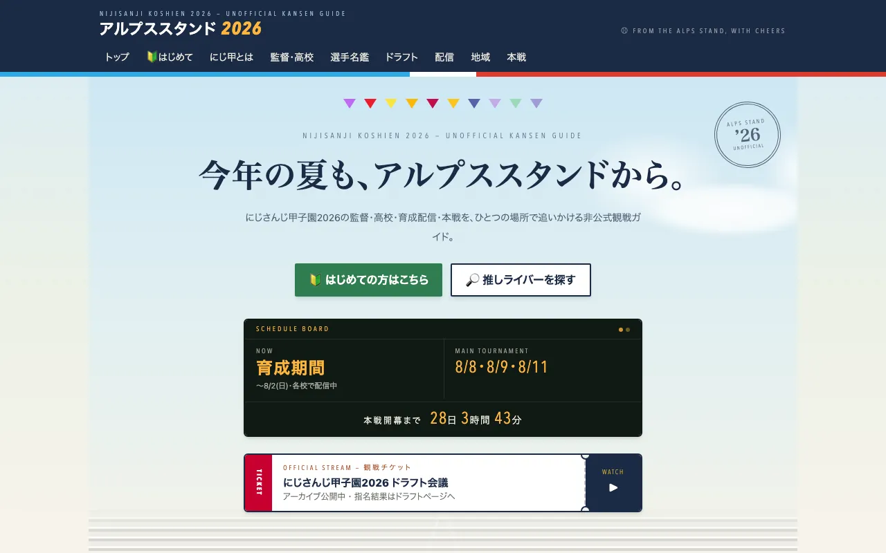
Task: Open the はじめて beginner nav item
Action: [170, 57]
